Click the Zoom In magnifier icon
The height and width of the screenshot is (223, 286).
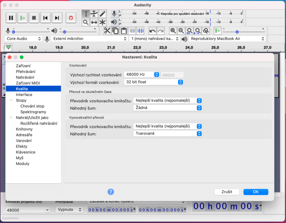point(174,31)
